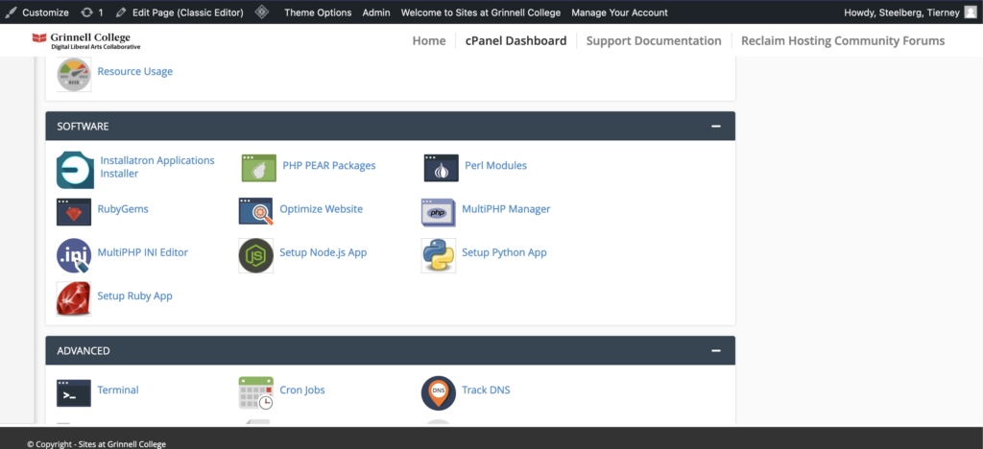Open the Home nav item
The height and width of the screenshot is (449, 983).
[429, 40]
